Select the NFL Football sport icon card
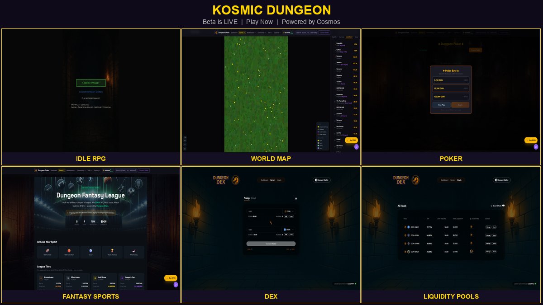Image resolution: width=543 pixels, height=305 pixels. 48,252
